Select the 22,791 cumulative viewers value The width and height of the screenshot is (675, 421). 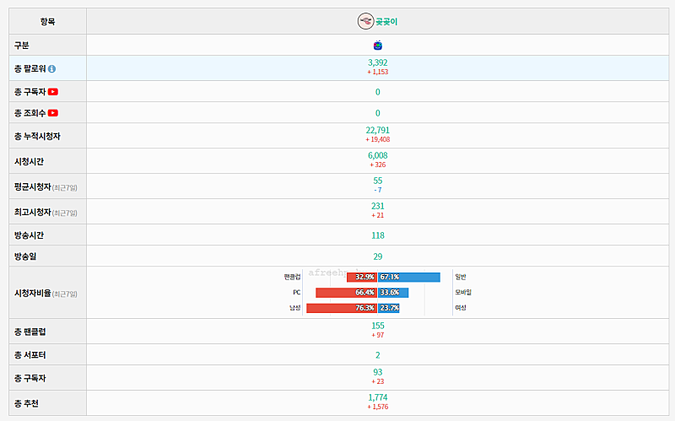[377, 130]
